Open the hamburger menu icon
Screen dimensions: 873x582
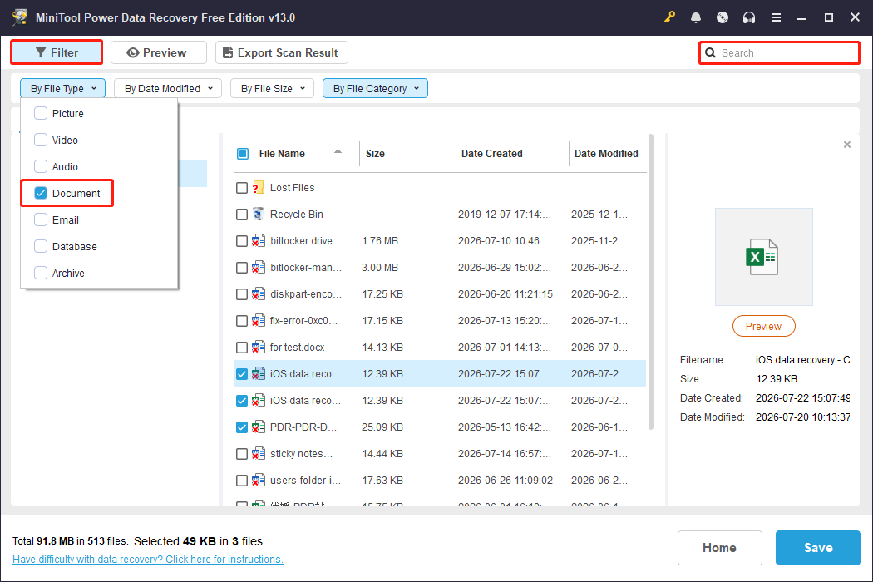[x=776, y=17]
